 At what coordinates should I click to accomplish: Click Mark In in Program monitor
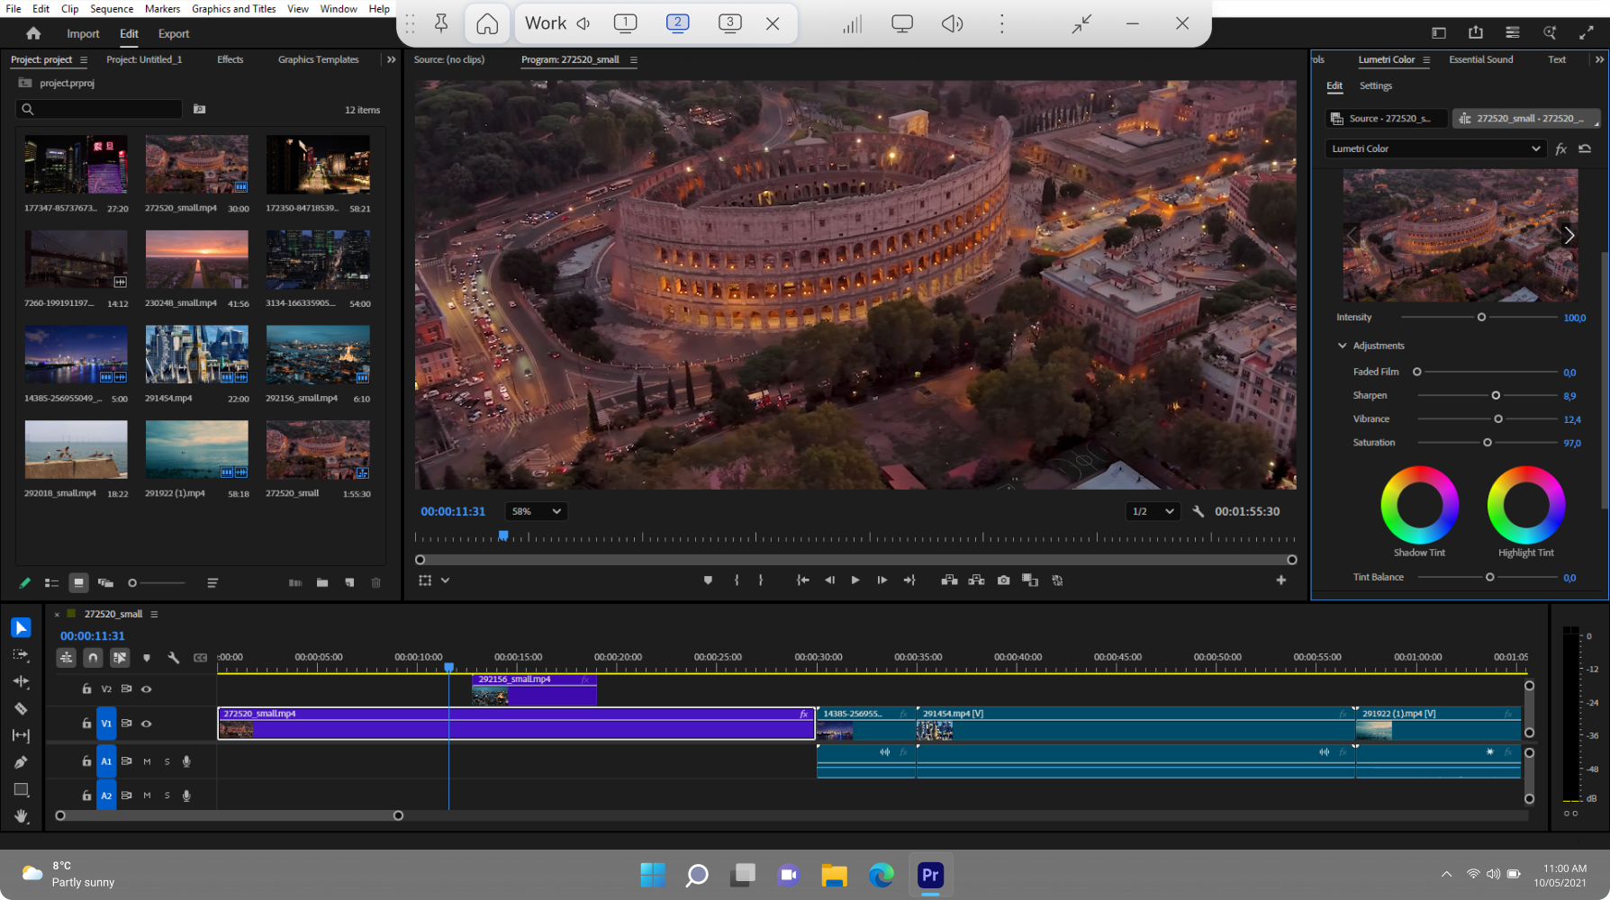pyautogui.click(x=737, y=580)
